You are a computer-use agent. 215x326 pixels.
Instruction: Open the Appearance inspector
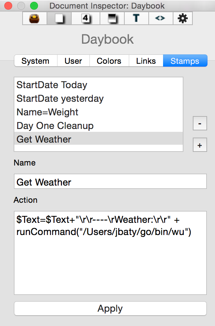pos(112,18)
